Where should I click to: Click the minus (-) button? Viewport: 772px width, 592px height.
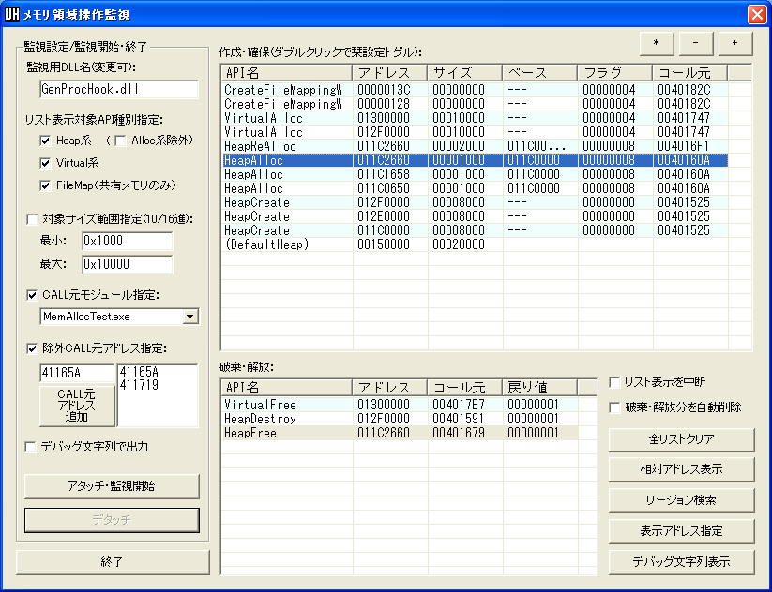(696, 44)
